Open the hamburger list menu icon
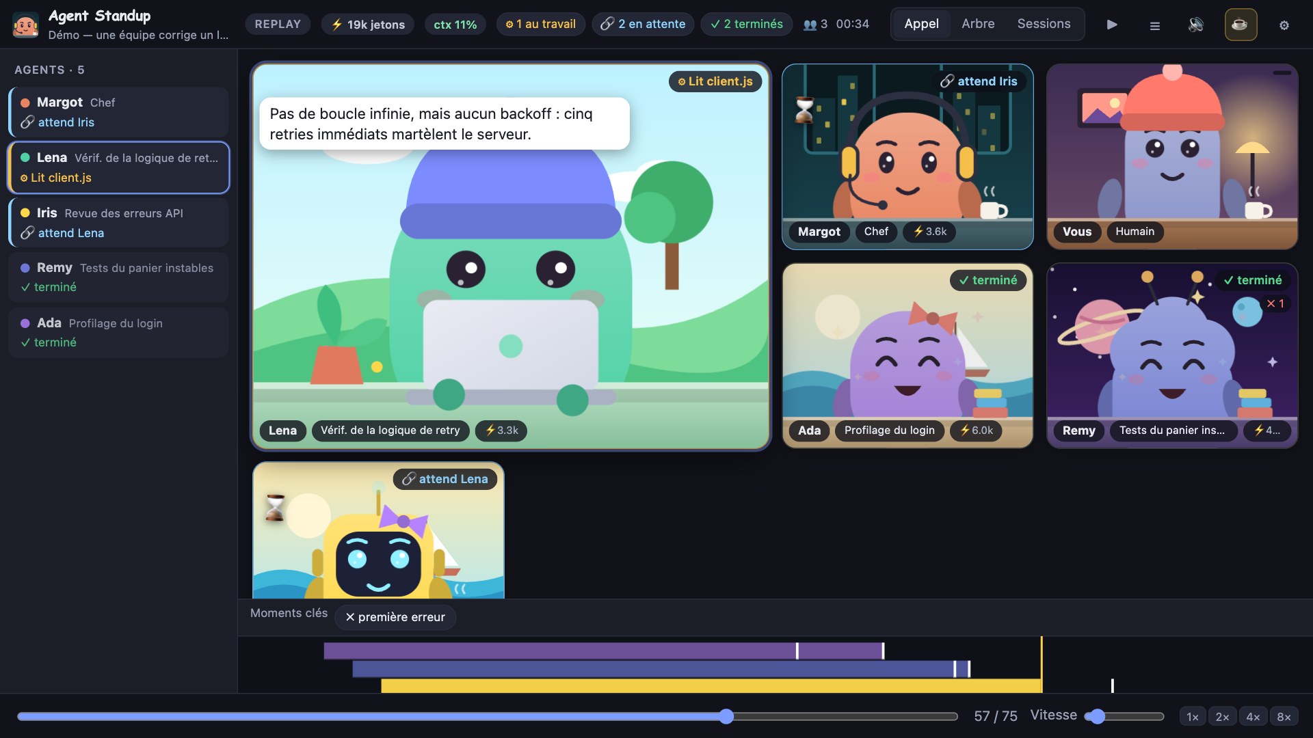The width and height of the screenshot is (1313, 738). pos(1154,25)
